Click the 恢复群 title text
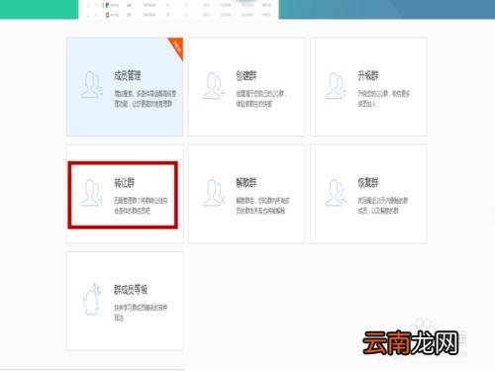The image size is (495, 371). (368, 182)
